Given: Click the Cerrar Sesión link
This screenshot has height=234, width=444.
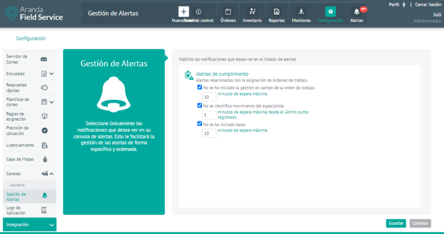Looking at the screenshot, I should pyautogui.click(x=428, y=4).
